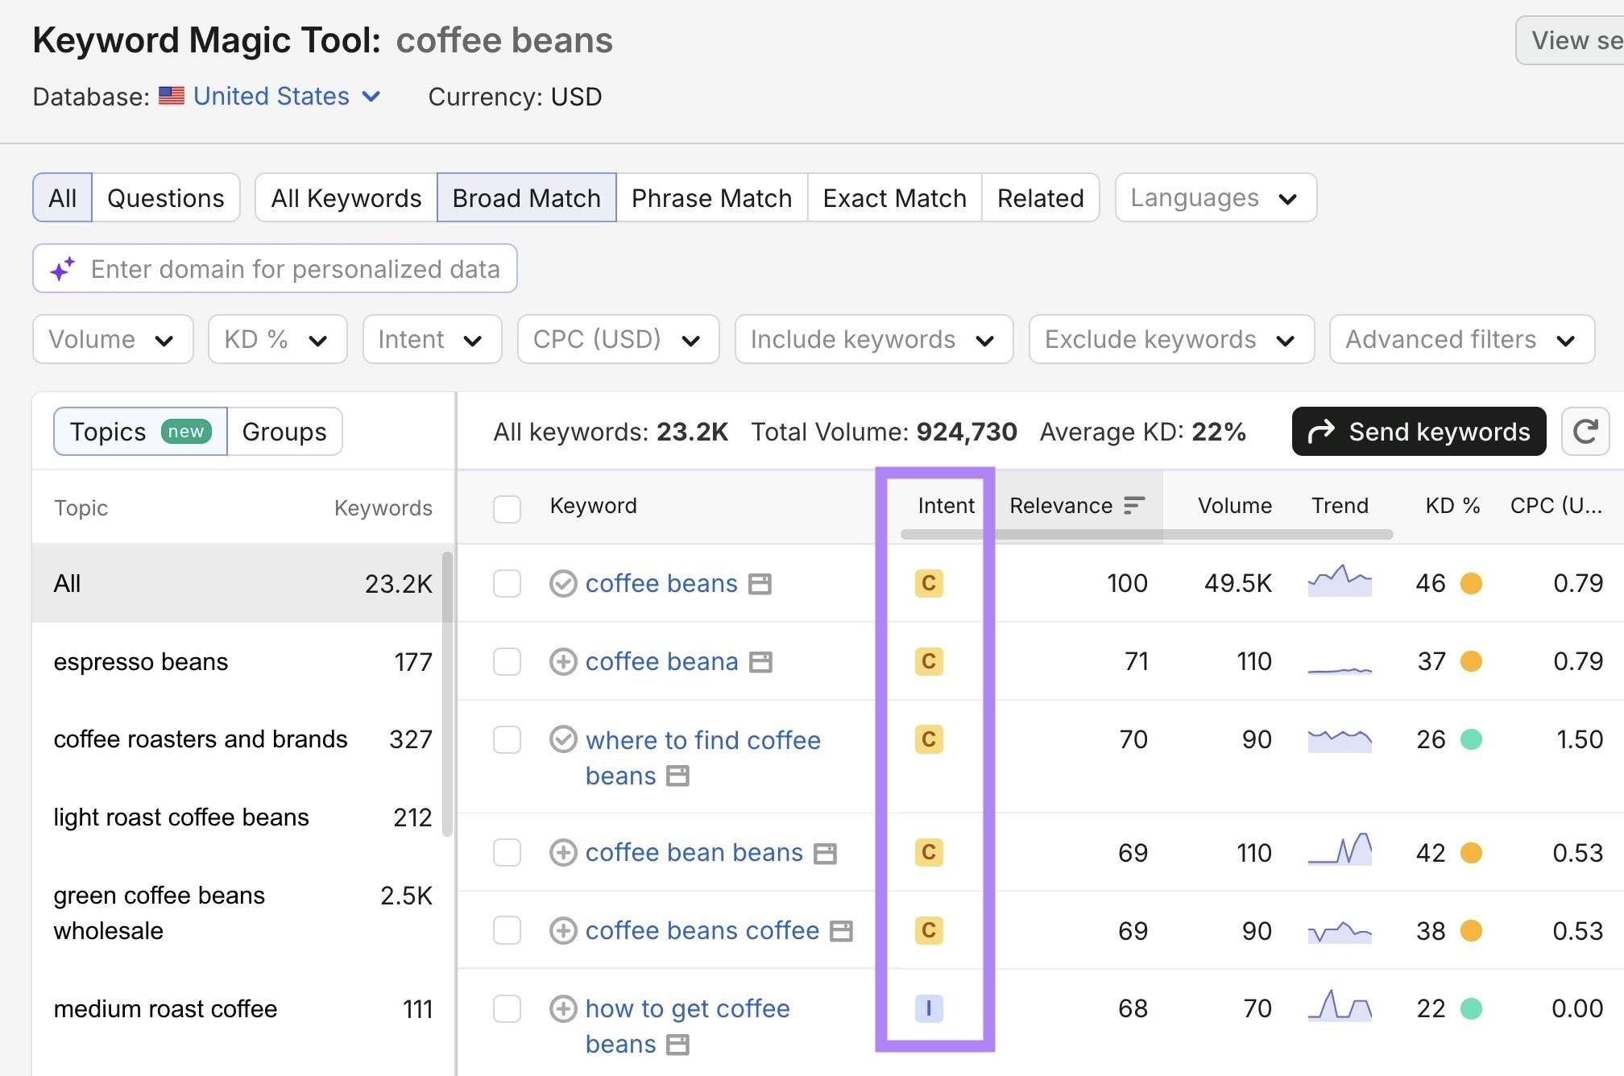1624x1076 pixels.
Task: Expand CPC (USD) filter dropdown
Action: (x=618, y=339)
